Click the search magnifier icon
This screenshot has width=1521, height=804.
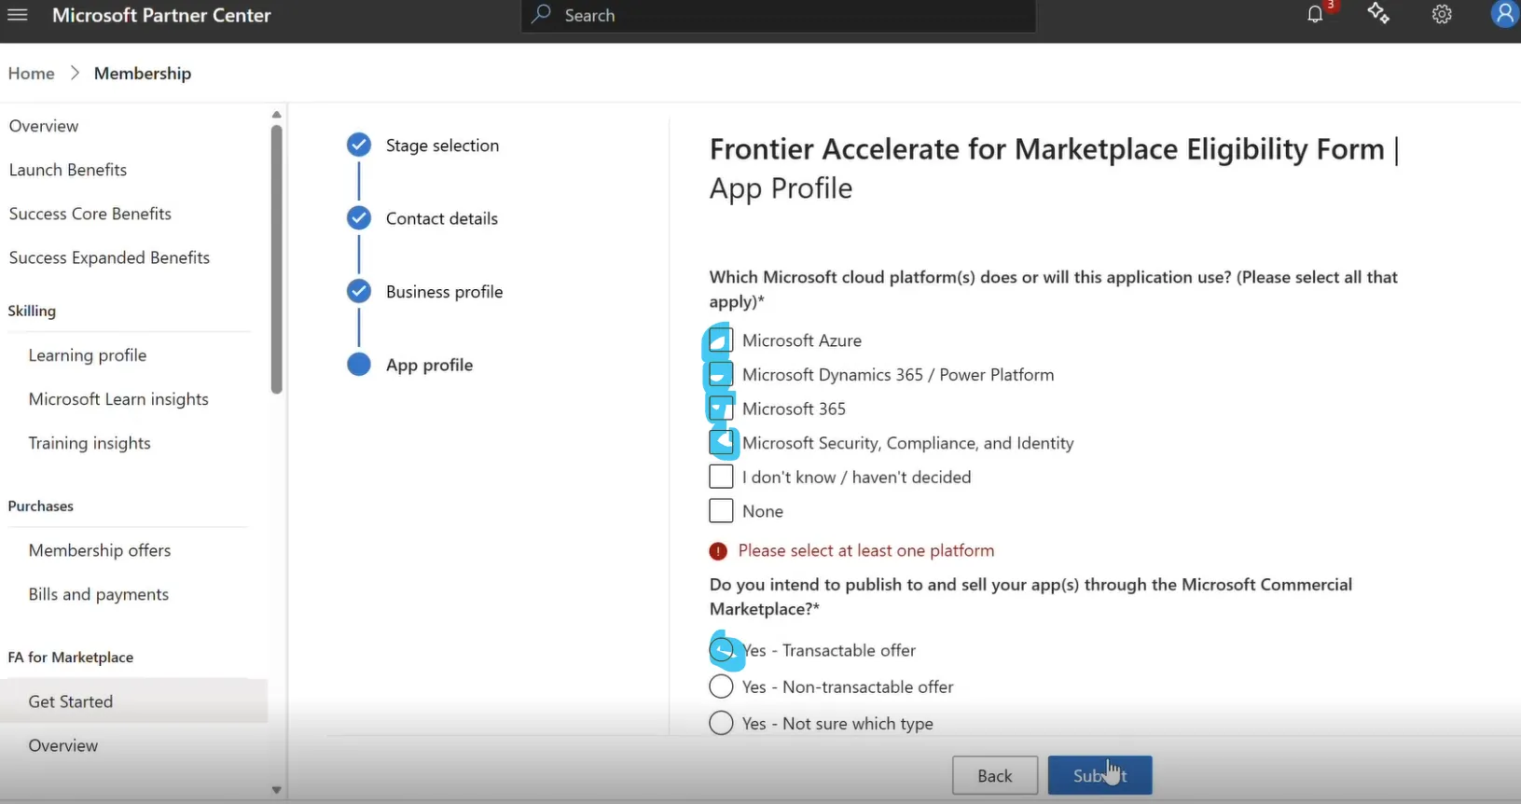tap(541, 15)
